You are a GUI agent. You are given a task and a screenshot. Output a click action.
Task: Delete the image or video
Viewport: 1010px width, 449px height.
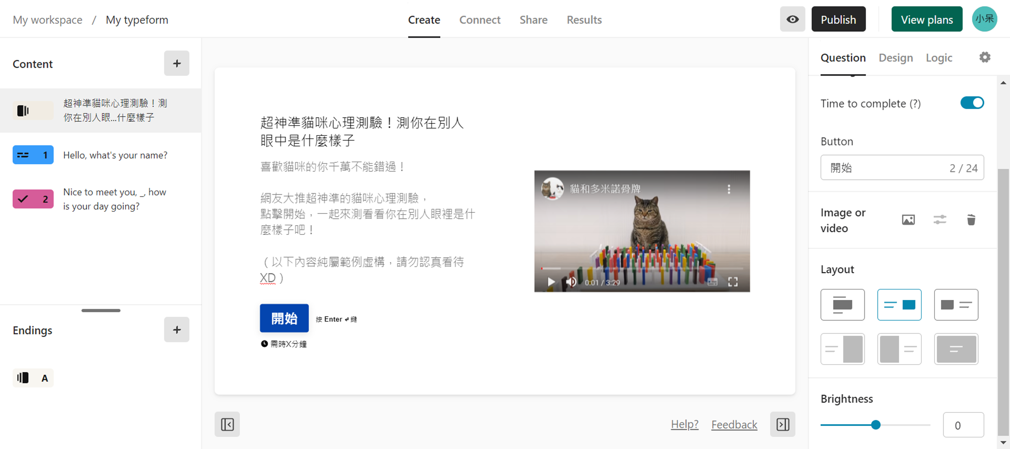[x=971, y=220]
